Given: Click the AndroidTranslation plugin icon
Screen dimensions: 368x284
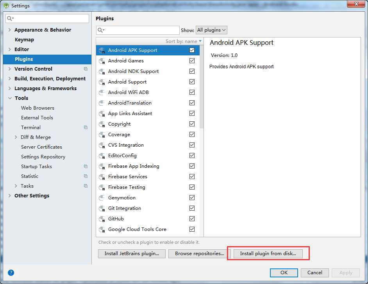Looking at the screenshot, I should (x=102, y=103).
